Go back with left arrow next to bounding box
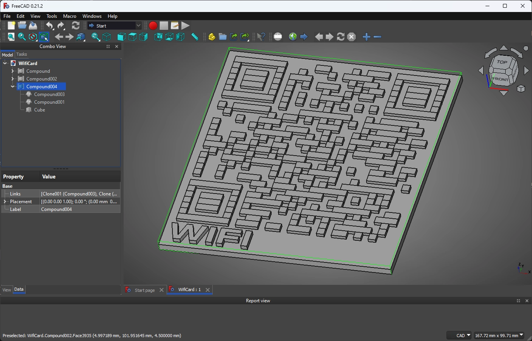Screen dimensions: 532x341 click(59, 37)
